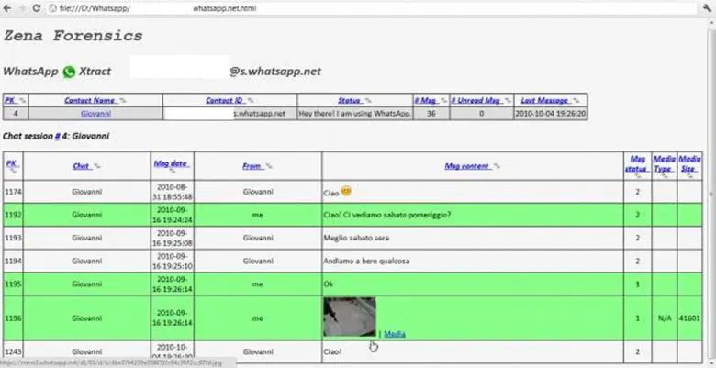
Task: Click the image thumbnail in message 1196
Action: (350, 317)
